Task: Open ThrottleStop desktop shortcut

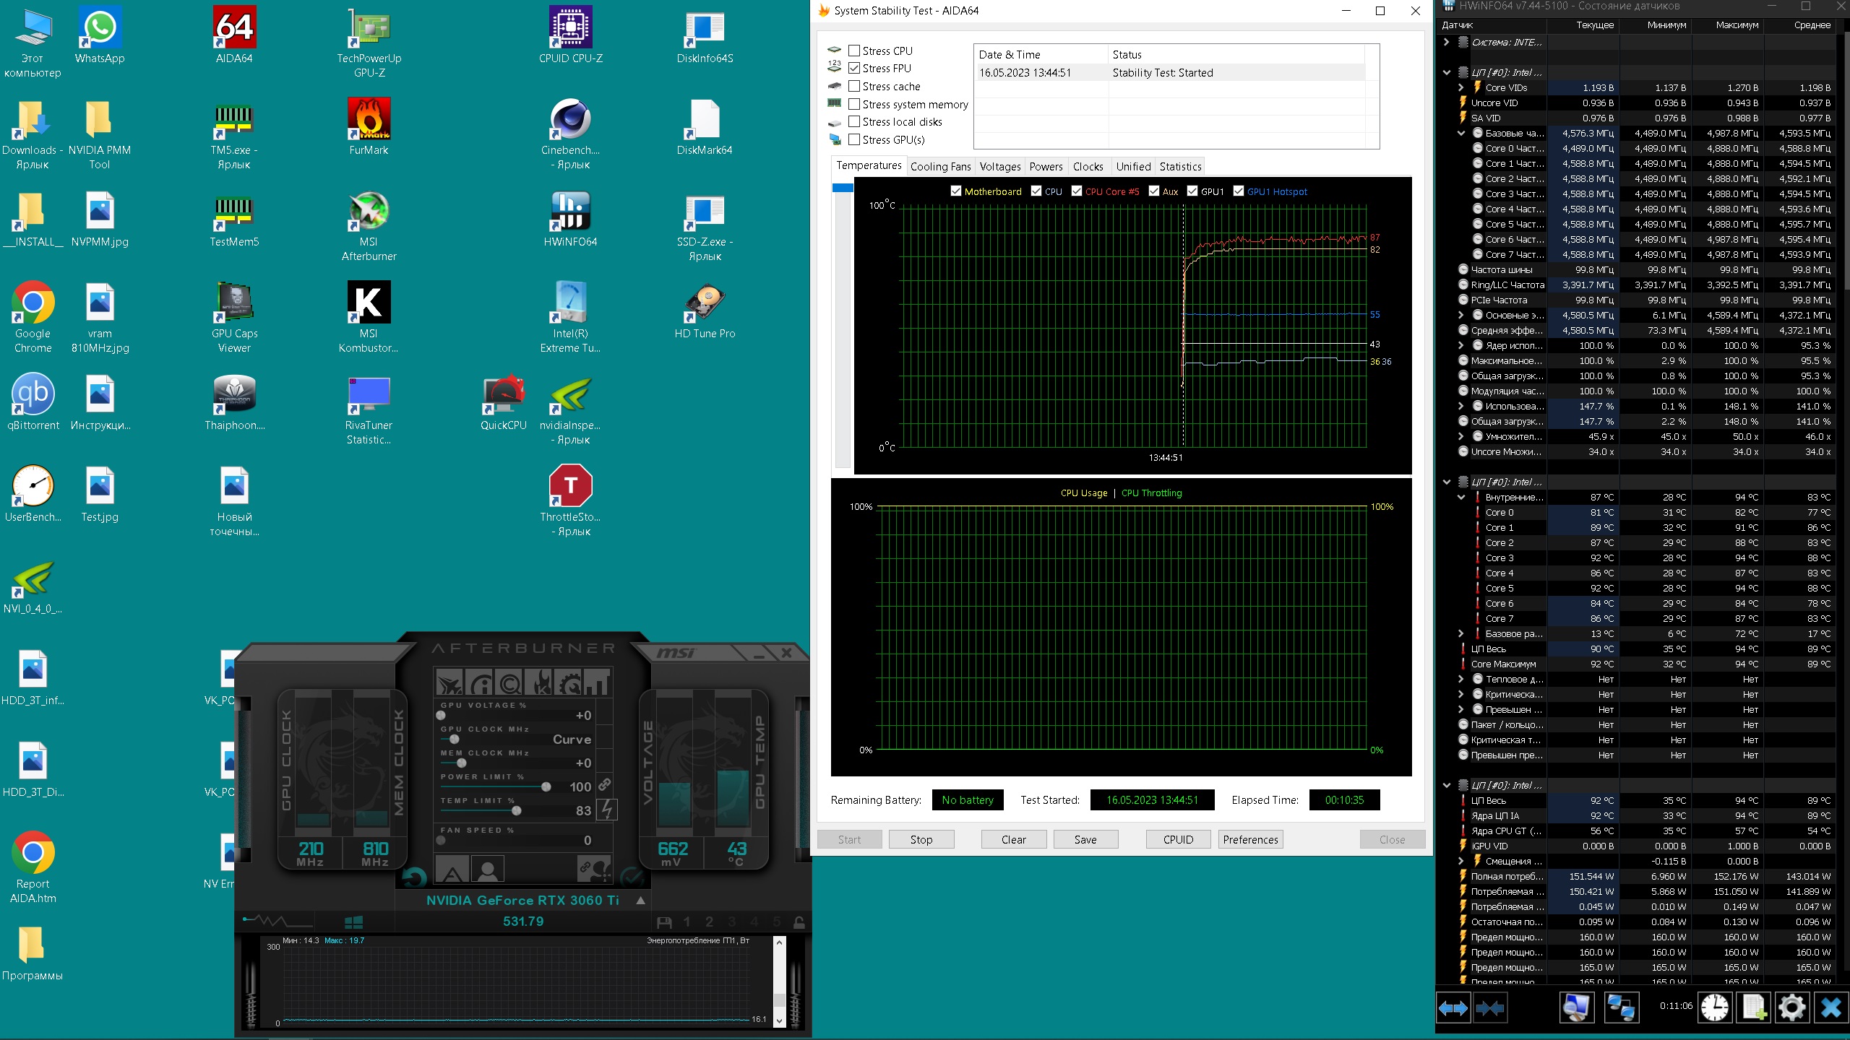Action: (571, 500)
